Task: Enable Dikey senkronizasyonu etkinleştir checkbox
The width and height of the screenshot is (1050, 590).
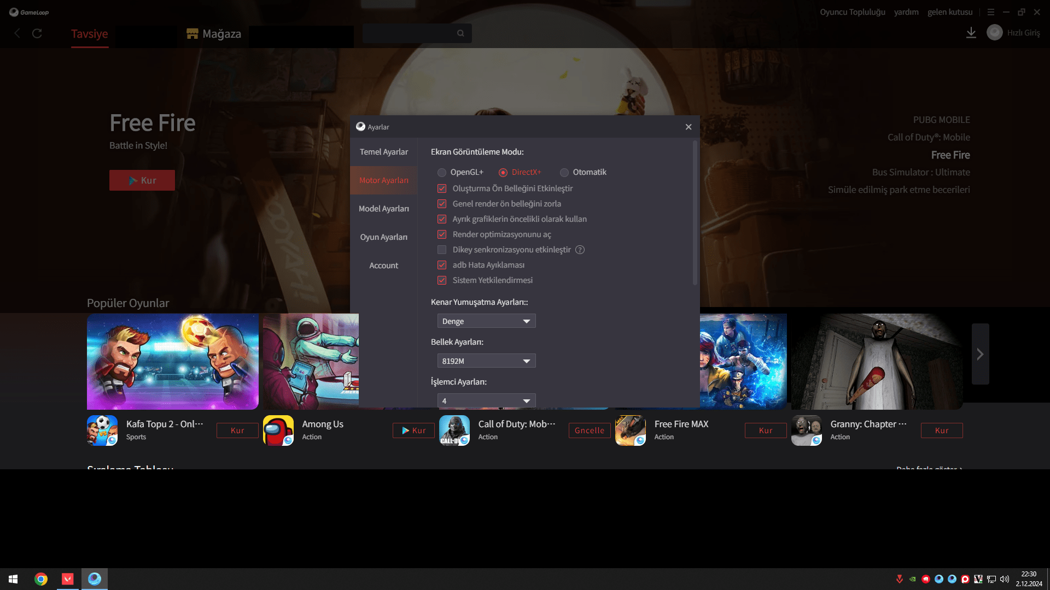Action: point(442,250)
